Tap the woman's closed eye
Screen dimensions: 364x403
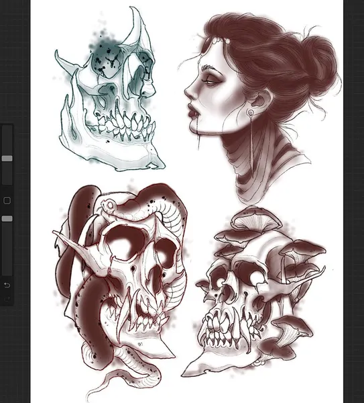click(x=210, y=81)
